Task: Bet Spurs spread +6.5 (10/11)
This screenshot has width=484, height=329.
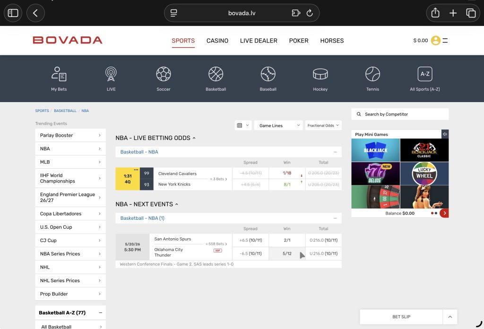Action: pyautogui.click(x=251, y=240)
